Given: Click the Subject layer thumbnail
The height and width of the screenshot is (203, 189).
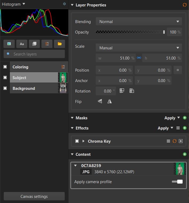Looking at the screenshot, I should (63, 77).
